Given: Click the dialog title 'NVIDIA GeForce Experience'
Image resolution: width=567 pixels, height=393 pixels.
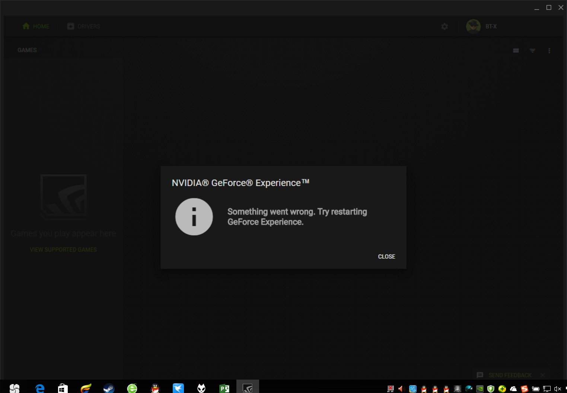Looking at the screenshot, I should pos(241,183).
